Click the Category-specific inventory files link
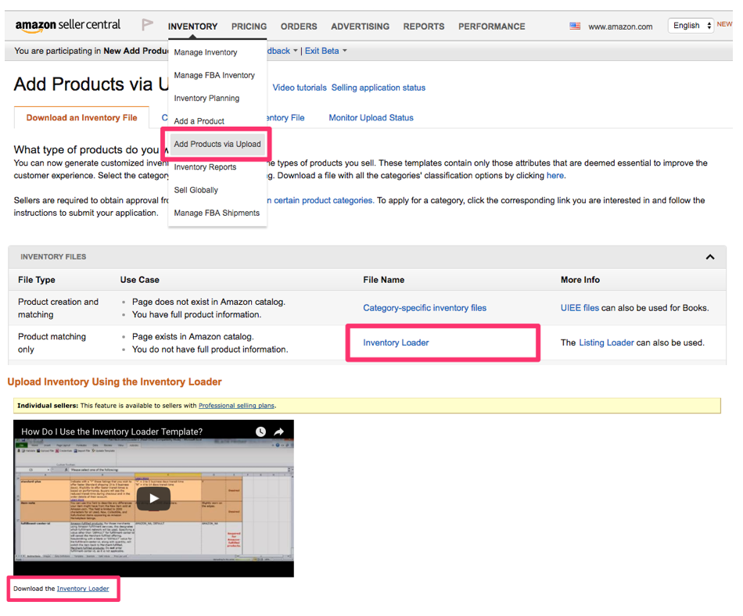743x616 pixels. pyautogui.click(x=424, y=308)
